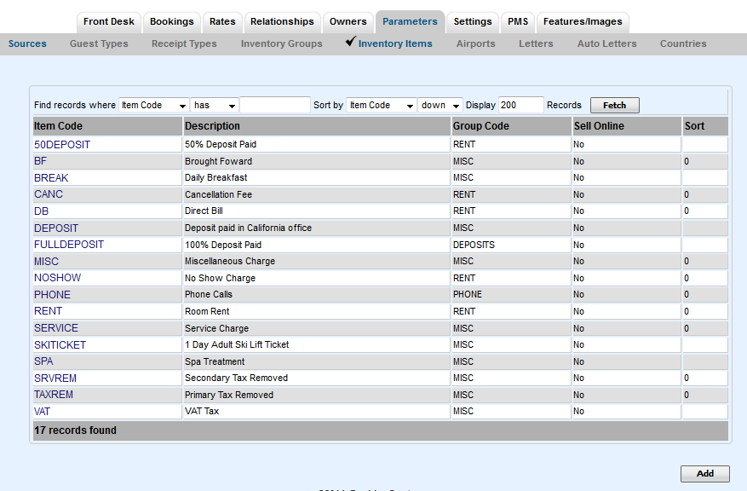
Task: Click the Group Code column header
Action: [x=478, y=125]
